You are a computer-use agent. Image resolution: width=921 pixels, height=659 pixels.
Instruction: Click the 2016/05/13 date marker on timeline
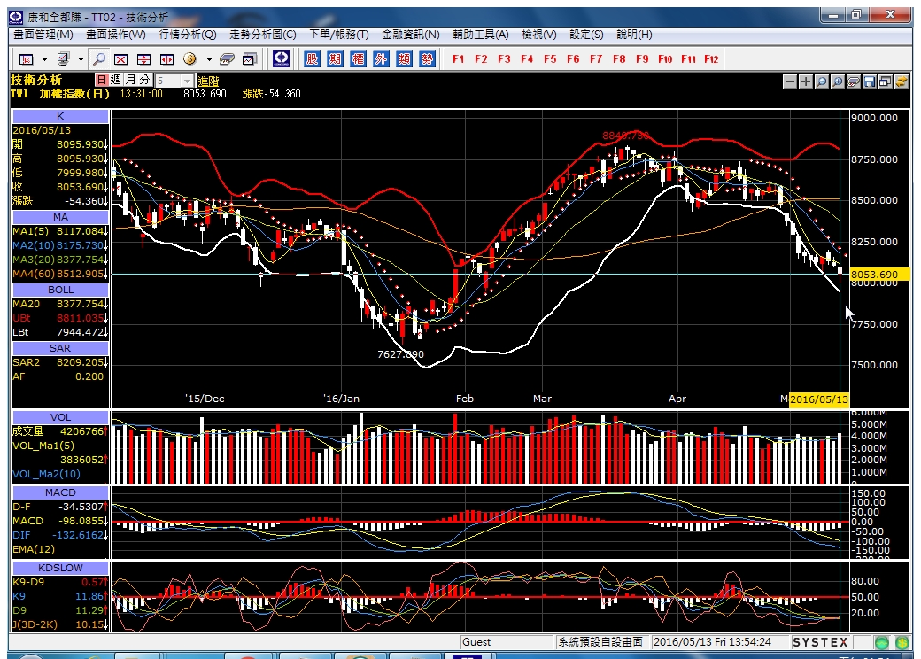tap(819, 399)
